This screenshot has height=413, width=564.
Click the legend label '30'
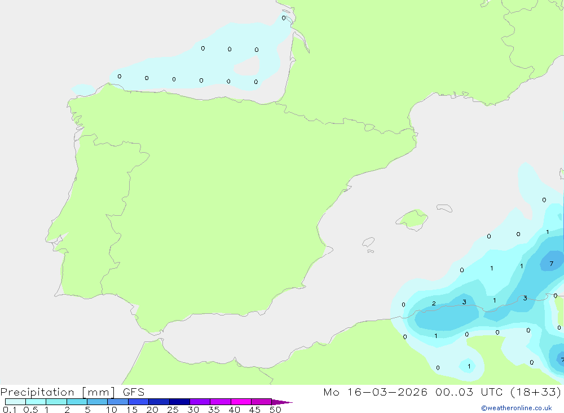tap(193, 410)
